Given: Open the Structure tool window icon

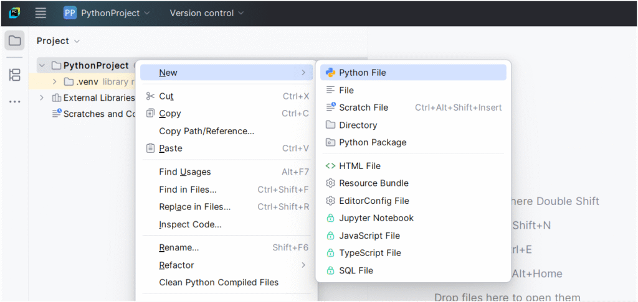Looking at the screenshot, I should pos(15,75).
